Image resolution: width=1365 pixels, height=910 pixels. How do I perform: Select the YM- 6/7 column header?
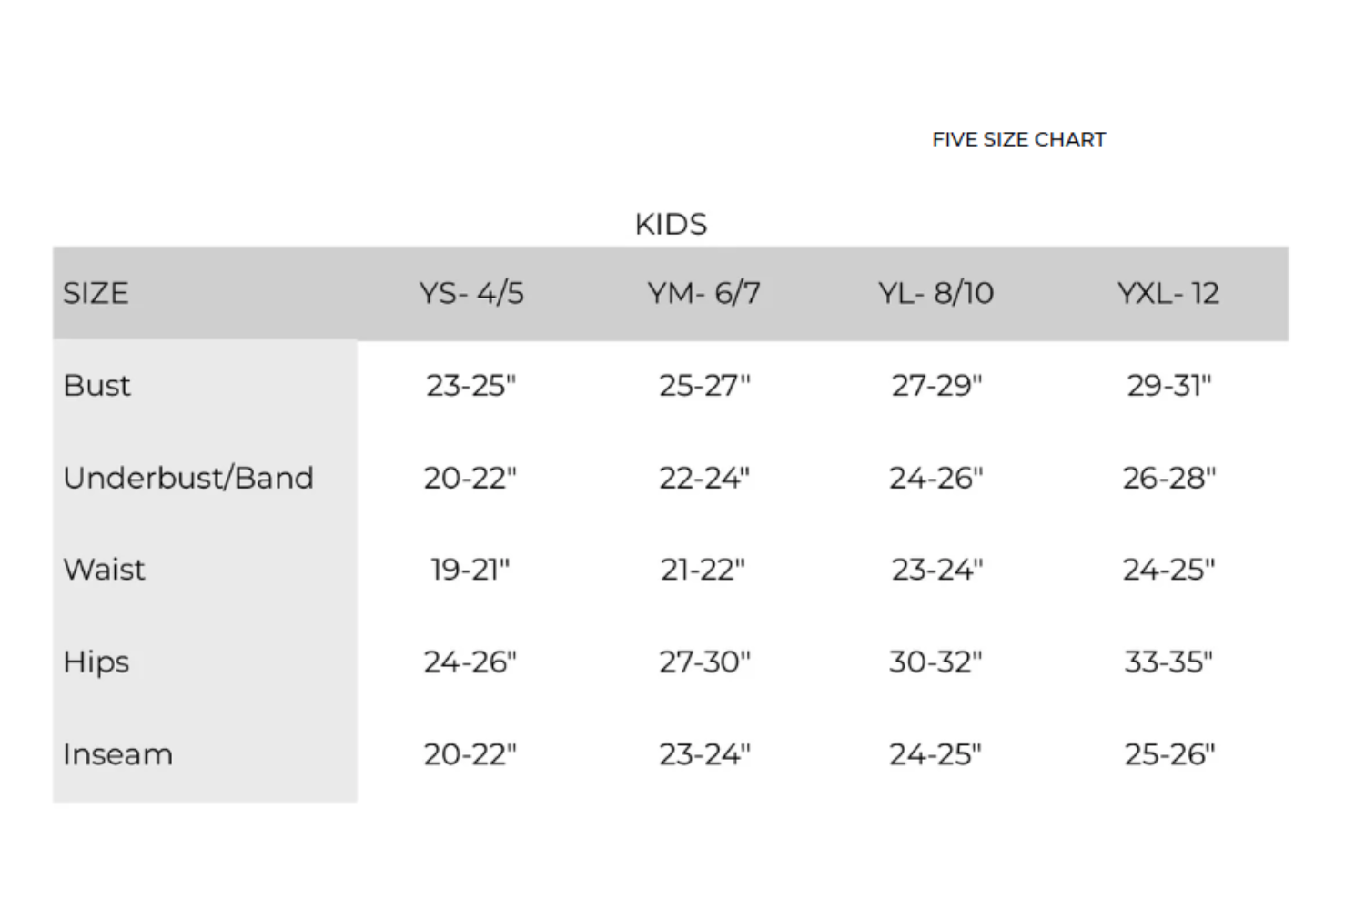click(x=703, y=293)
